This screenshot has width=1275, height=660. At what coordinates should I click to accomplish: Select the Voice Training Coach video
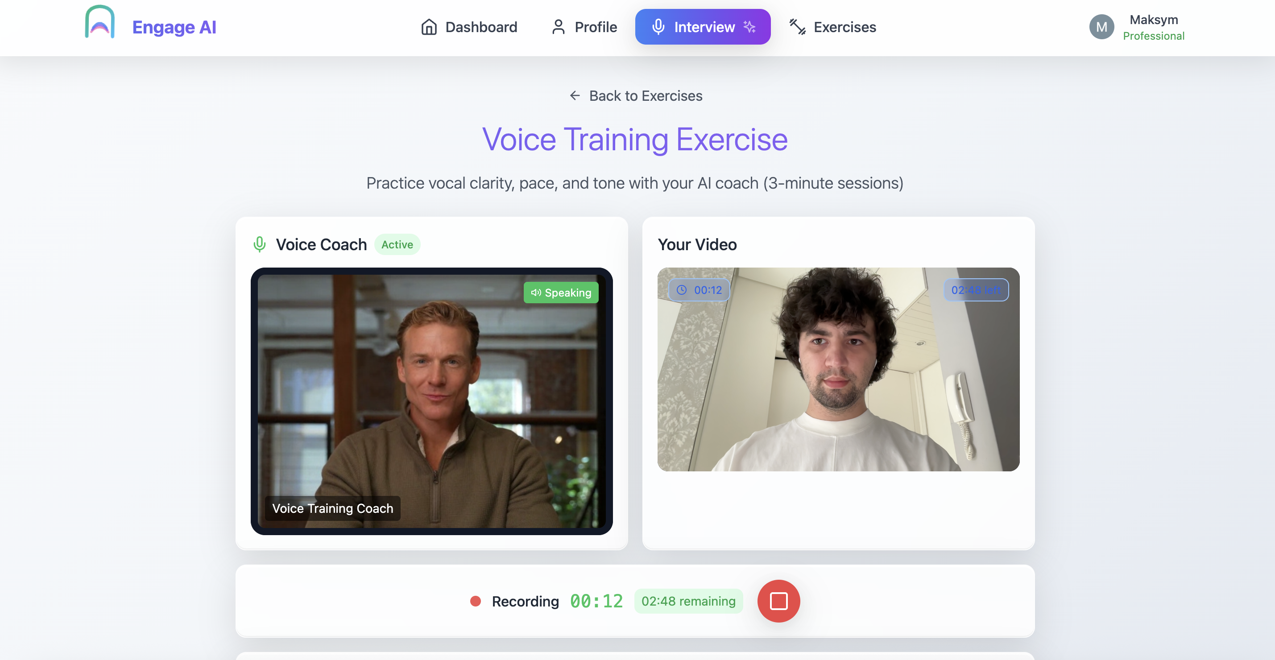[431, 401]
